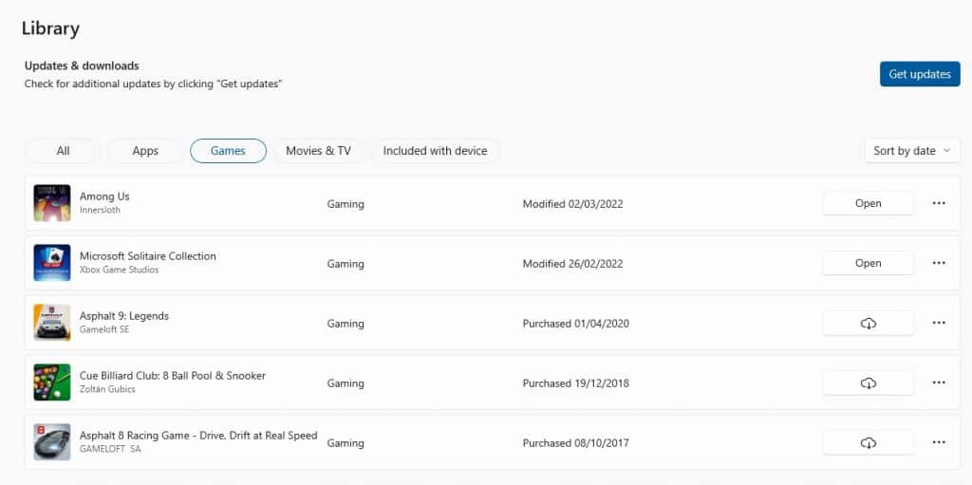This screenshot has width=972, height=485.
Task: Click the Among Us title text
Action: (104, 196)
